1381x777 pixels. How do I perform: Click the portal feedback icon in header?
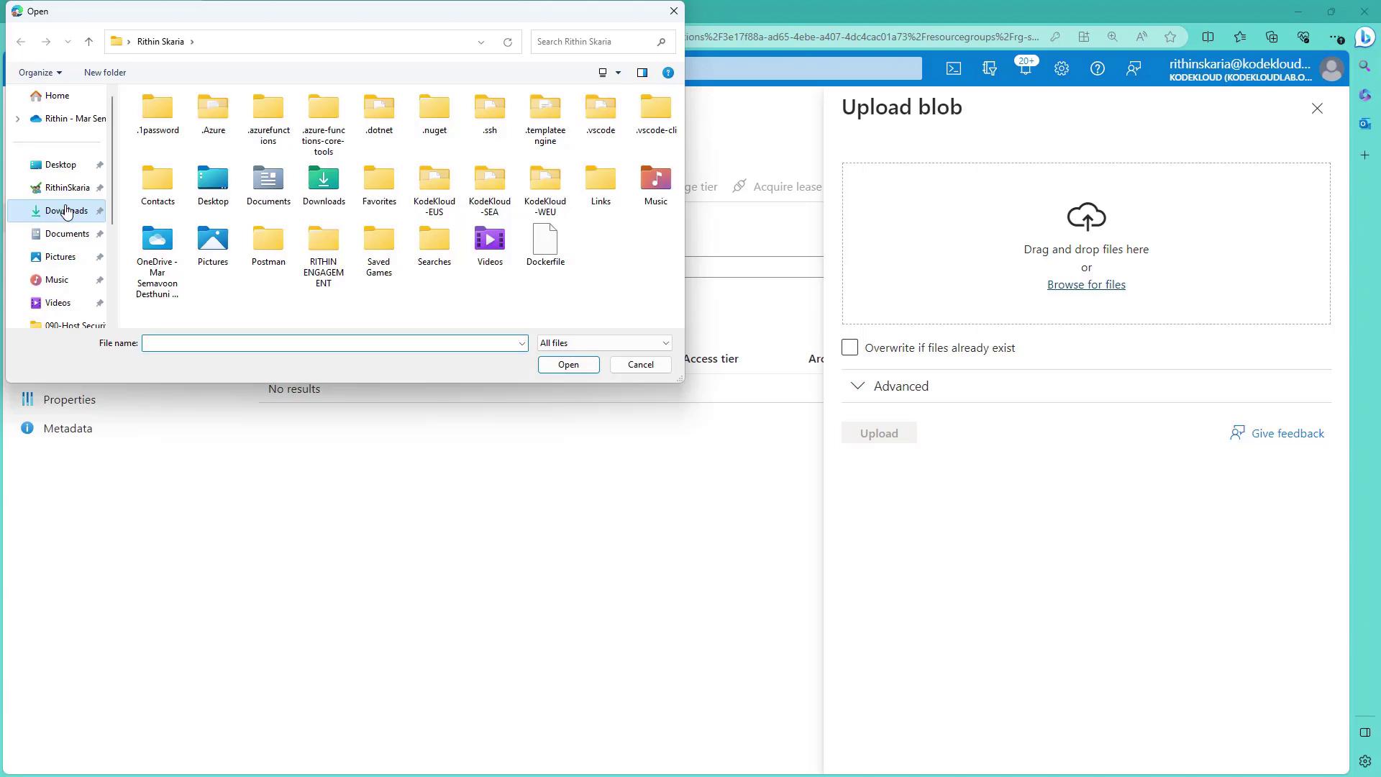pyautogui.click(x=1134, y=69)
